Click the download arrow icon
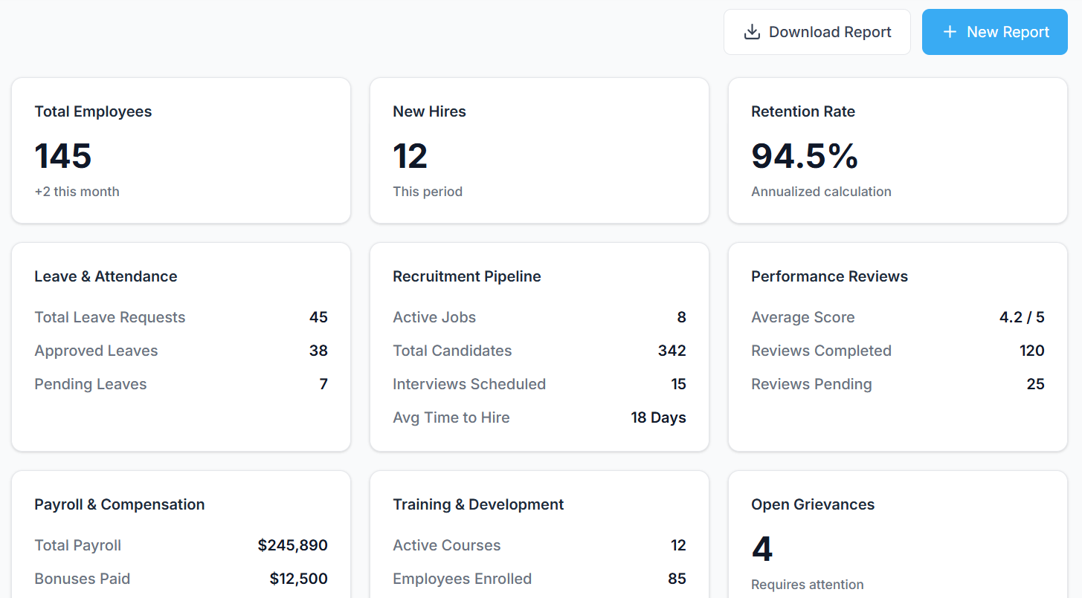 pos(752,32)
